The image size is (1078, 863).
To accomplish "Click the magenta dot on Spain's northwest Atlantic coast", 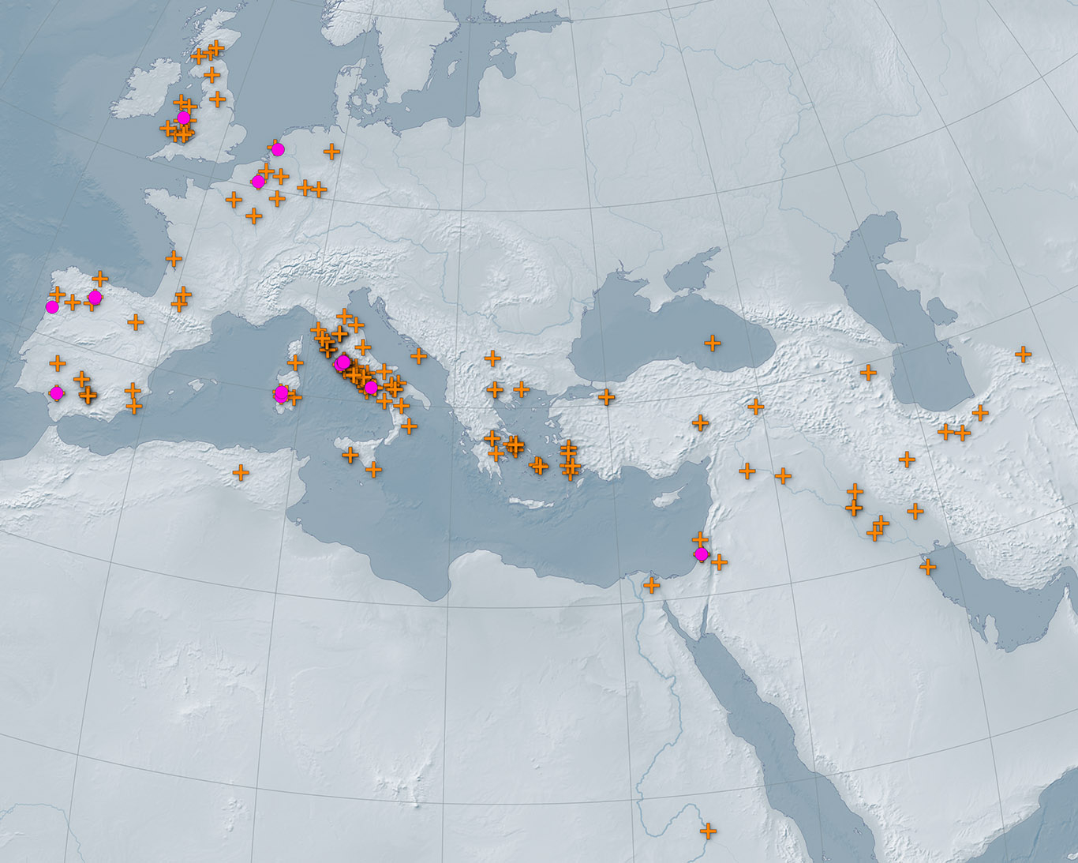I will click(x=52, y=306).
